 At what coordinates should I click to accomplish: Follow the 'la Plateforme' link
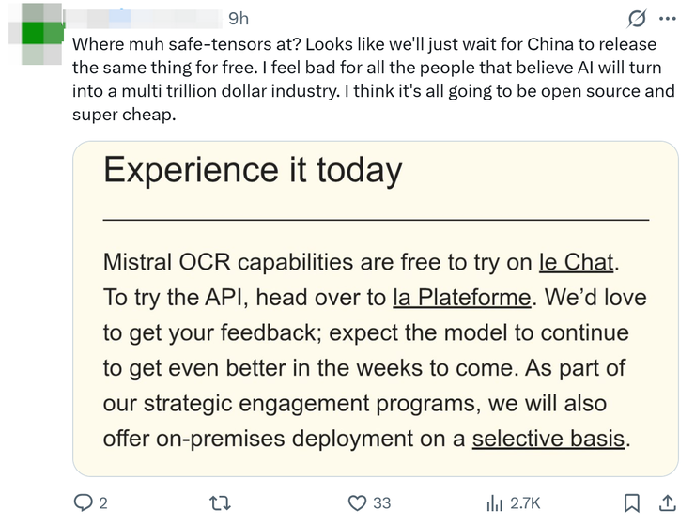(x=461, y=297)
